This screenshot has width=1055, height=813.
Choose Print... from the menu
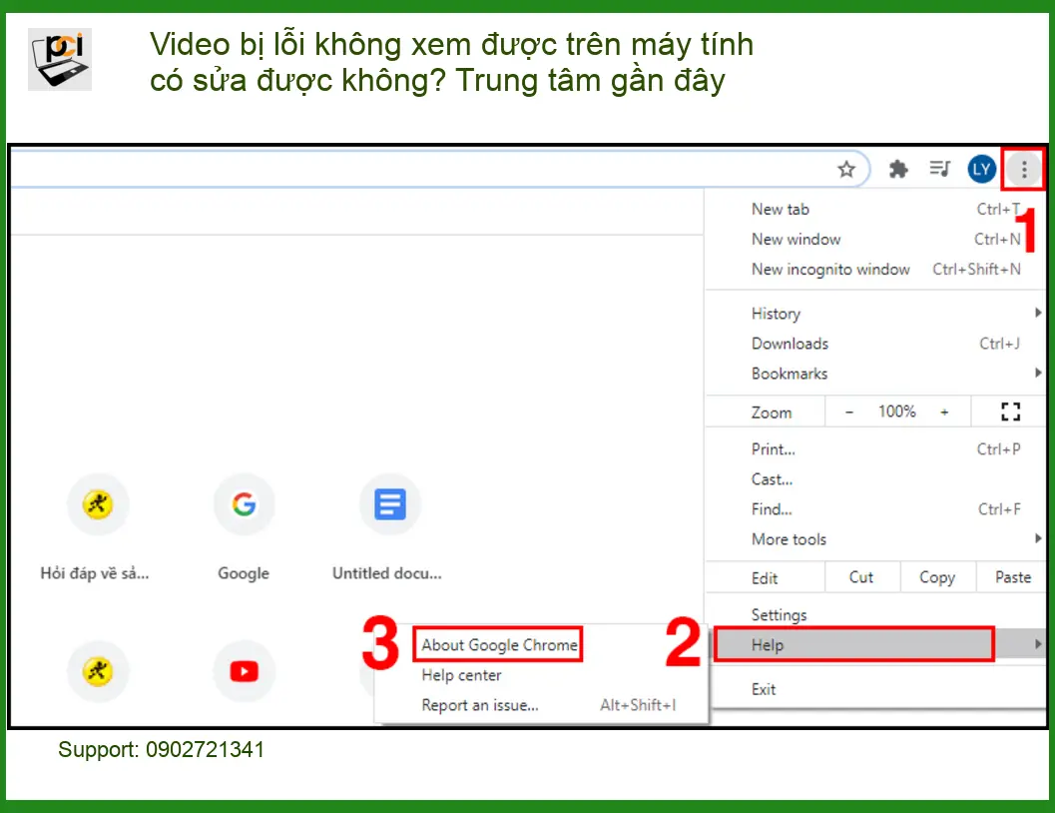tap(874, 449)
